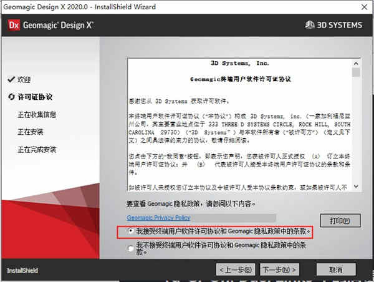Image resolution: width=374 pixels, height=282 pixels.
Task: Click the 正在收集信息 step label
Action: (37, 115)
